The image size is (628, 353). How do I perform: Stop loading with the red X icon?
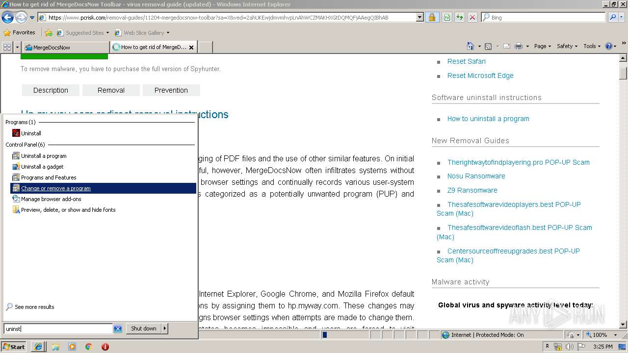[x=472, y=17]
